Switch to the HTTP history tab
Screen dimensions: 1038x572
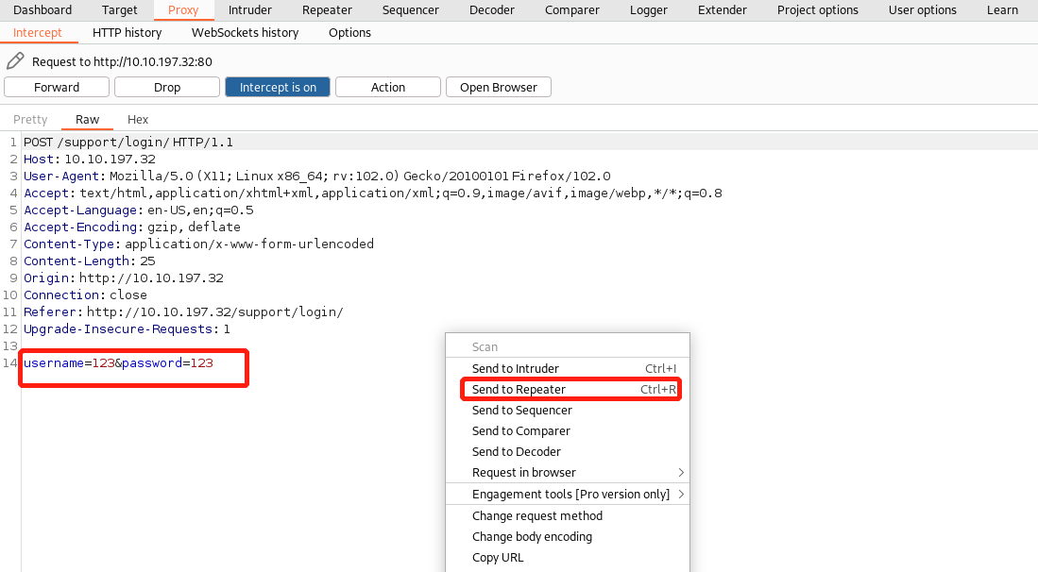coord(127,32)
